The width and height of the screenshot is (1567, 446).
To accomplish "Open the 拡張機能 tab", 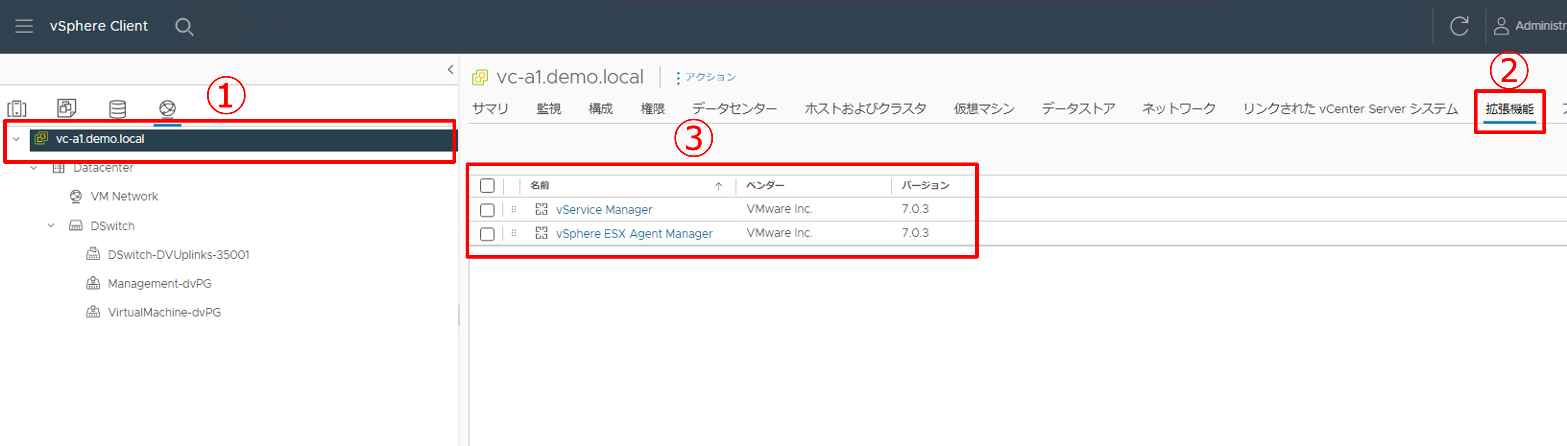I will 1509,109.
